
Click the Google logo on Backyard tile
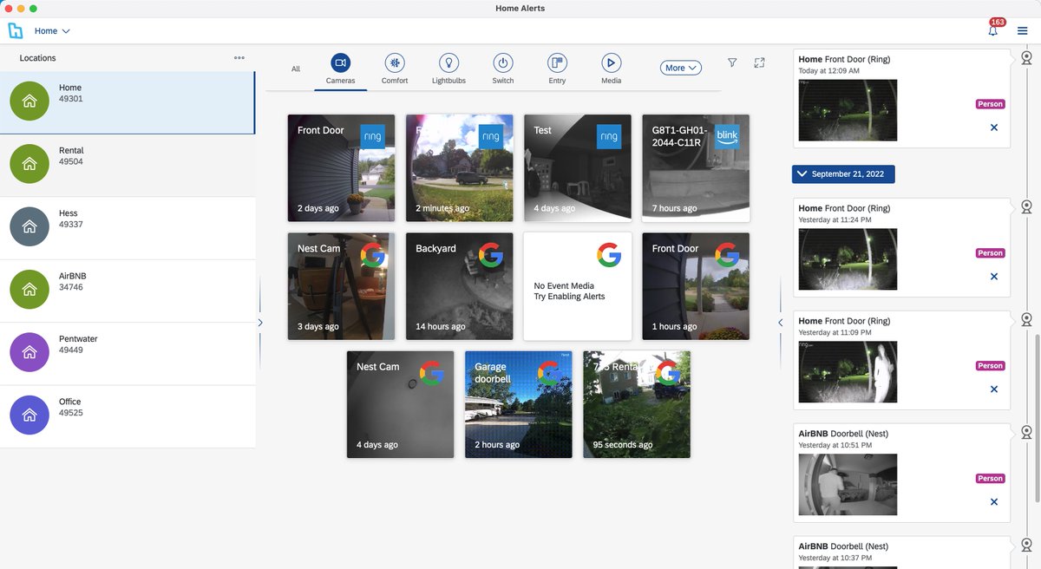(490, 255)
